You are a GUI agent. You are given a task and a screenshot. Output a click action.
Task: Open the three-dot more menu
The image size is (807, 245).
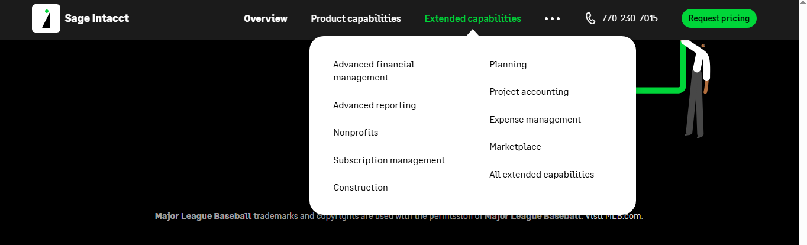[552, 18]
